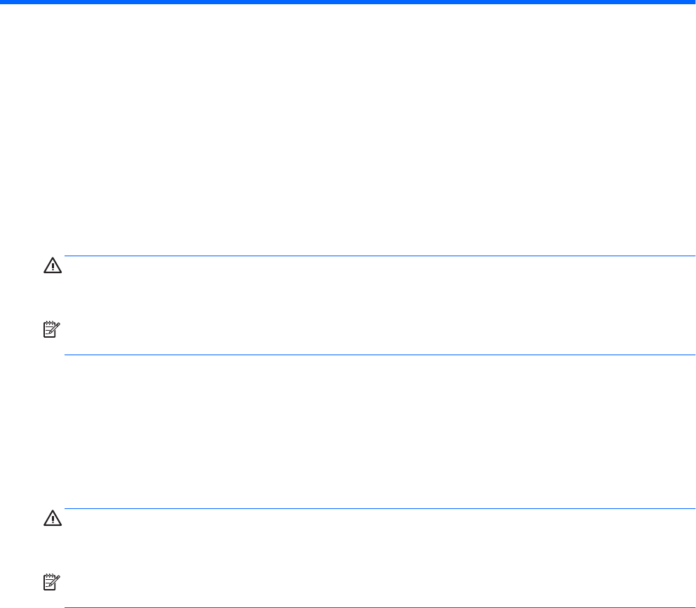Click the thin line below the lower note icon
696x608 pixels.
379,607
